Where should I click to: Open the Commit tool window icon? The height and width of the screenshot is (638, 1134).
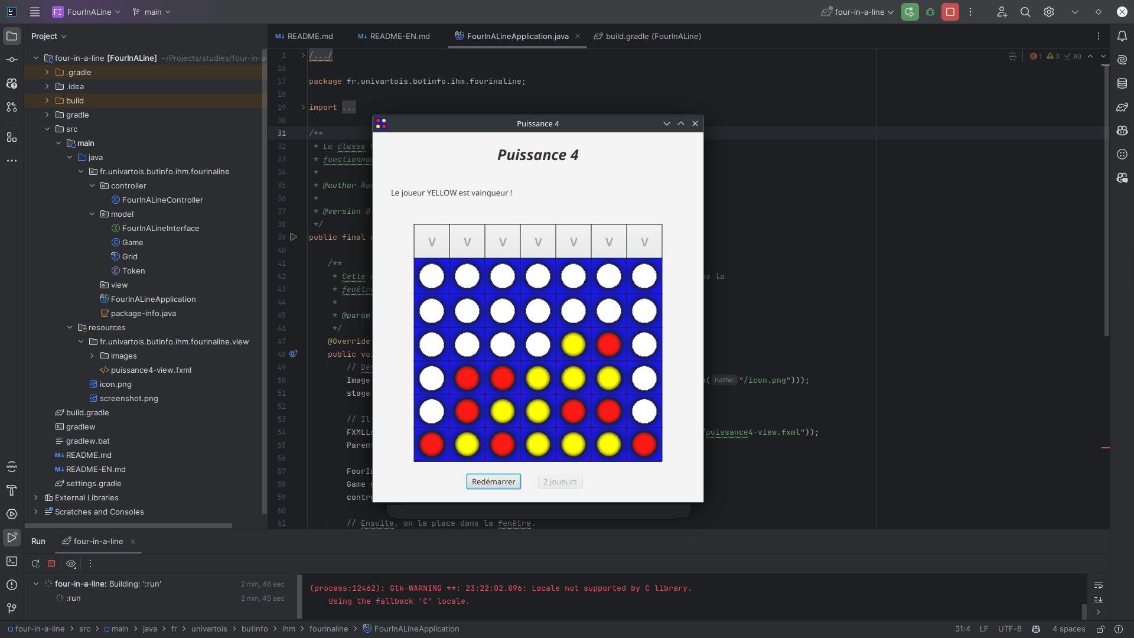click(12, 60)
